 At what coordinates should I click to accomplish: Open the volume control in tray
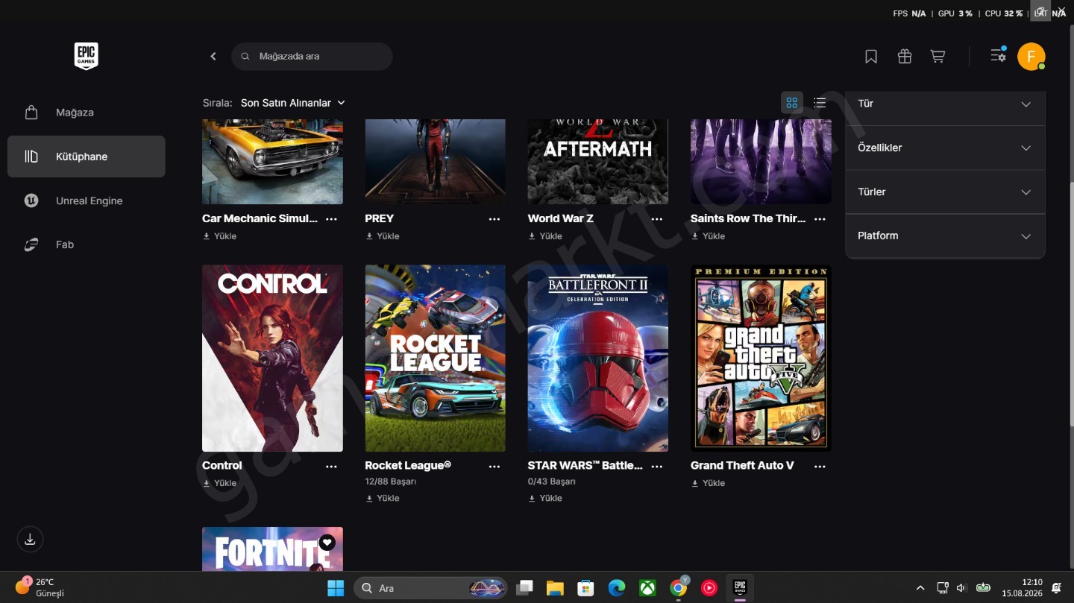click(x=961, y=588)
